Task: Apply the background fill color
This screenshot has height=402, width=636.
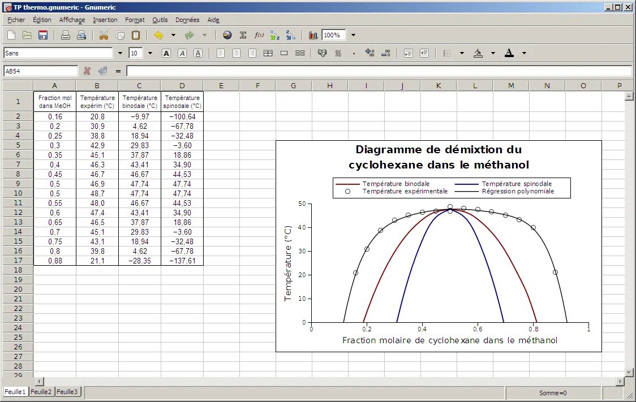Action: click(478, 53)
